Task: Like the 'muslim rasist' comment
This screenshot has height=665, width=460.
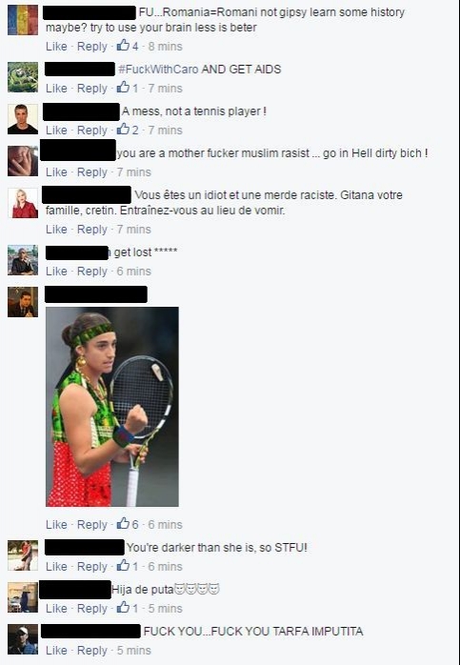Action: pos(56,172)
